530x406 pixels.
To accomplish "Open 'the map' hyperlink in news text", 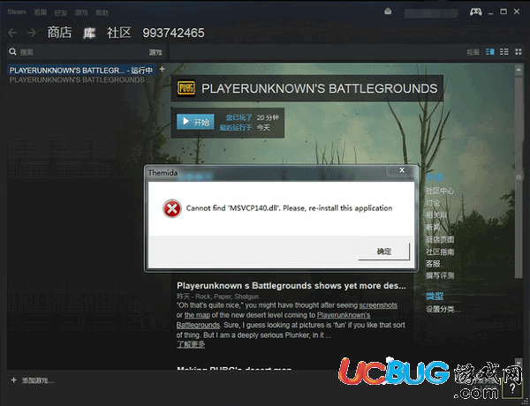I will click(x=197, y=315).
